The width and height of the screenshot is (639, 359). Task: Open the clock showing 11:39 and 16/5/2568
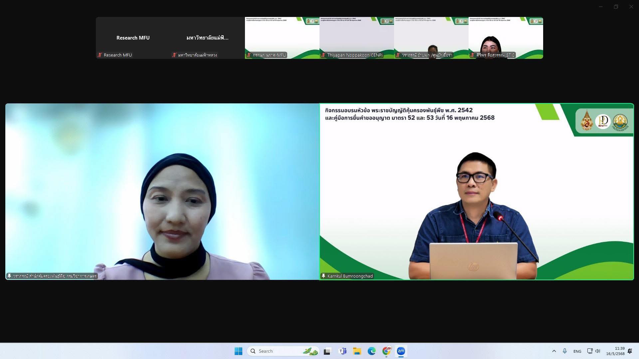point(615,351)
